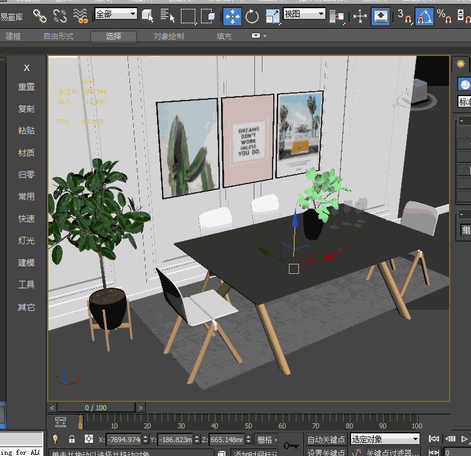Click the 材质 button in sidebar

pyautogui.click(x=26, y=153)
